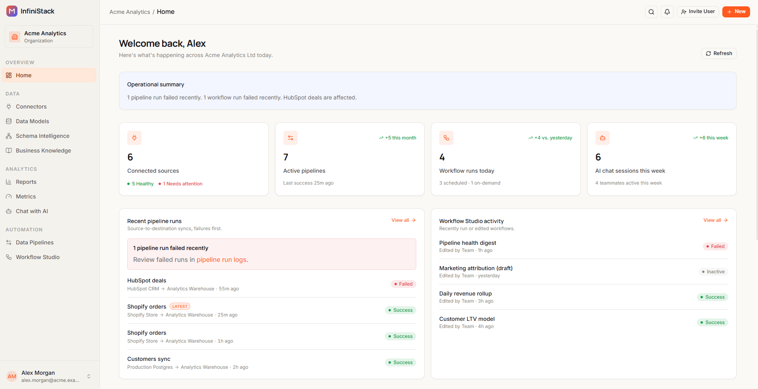Click the 5 Healthy status
758x389 pixels.
pos(140,184)
